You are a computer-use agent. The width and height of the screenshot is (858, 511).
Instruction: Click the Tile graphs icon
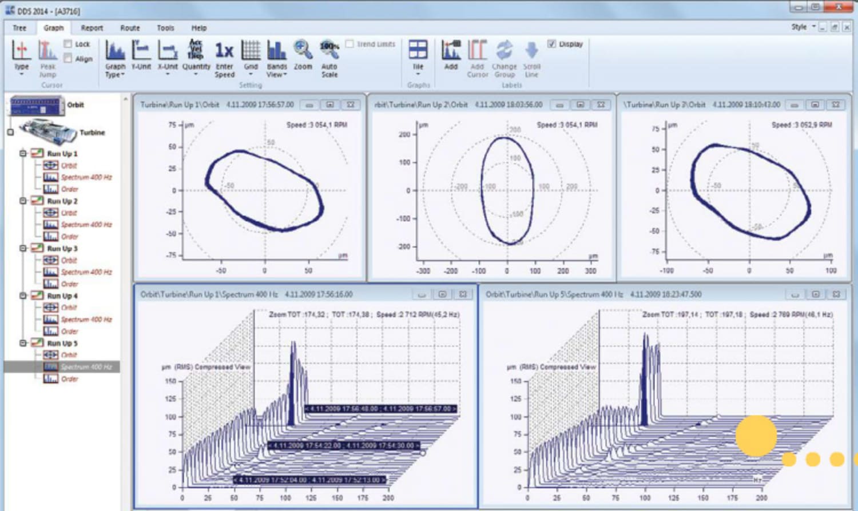point(418,50)
